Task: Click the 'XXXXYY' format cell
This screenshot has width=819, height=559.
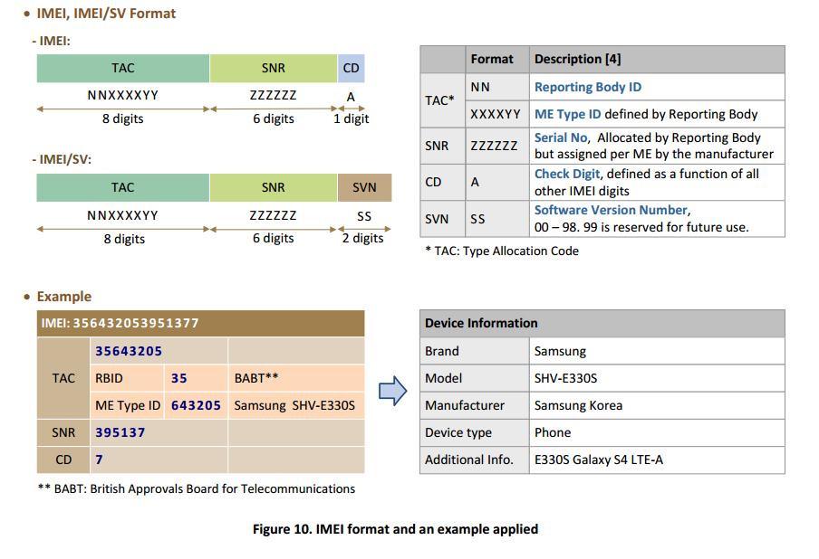Action: pos(497,114)
